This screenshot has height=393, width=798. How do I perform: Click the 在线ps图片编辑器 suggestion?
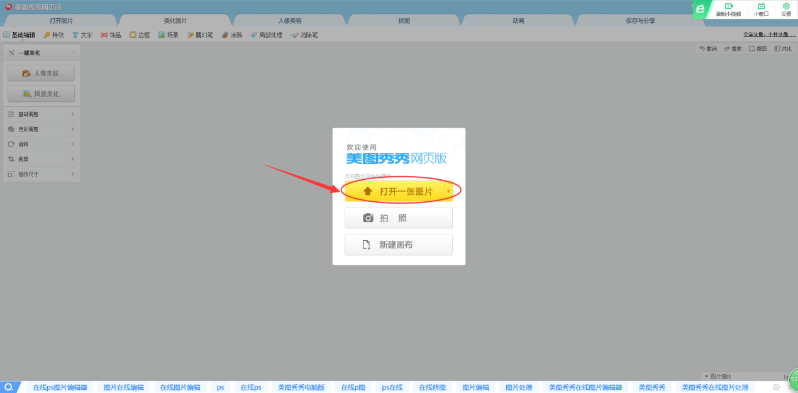[60, 387]
